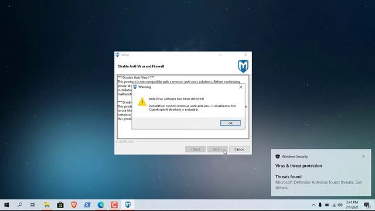The width and height of the screenshot is (375, 211).
Task: Open network status tray icon
Action: coord(334,205)
